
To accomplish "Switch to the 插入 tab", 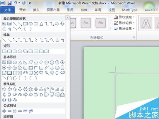I will [36, 10].
